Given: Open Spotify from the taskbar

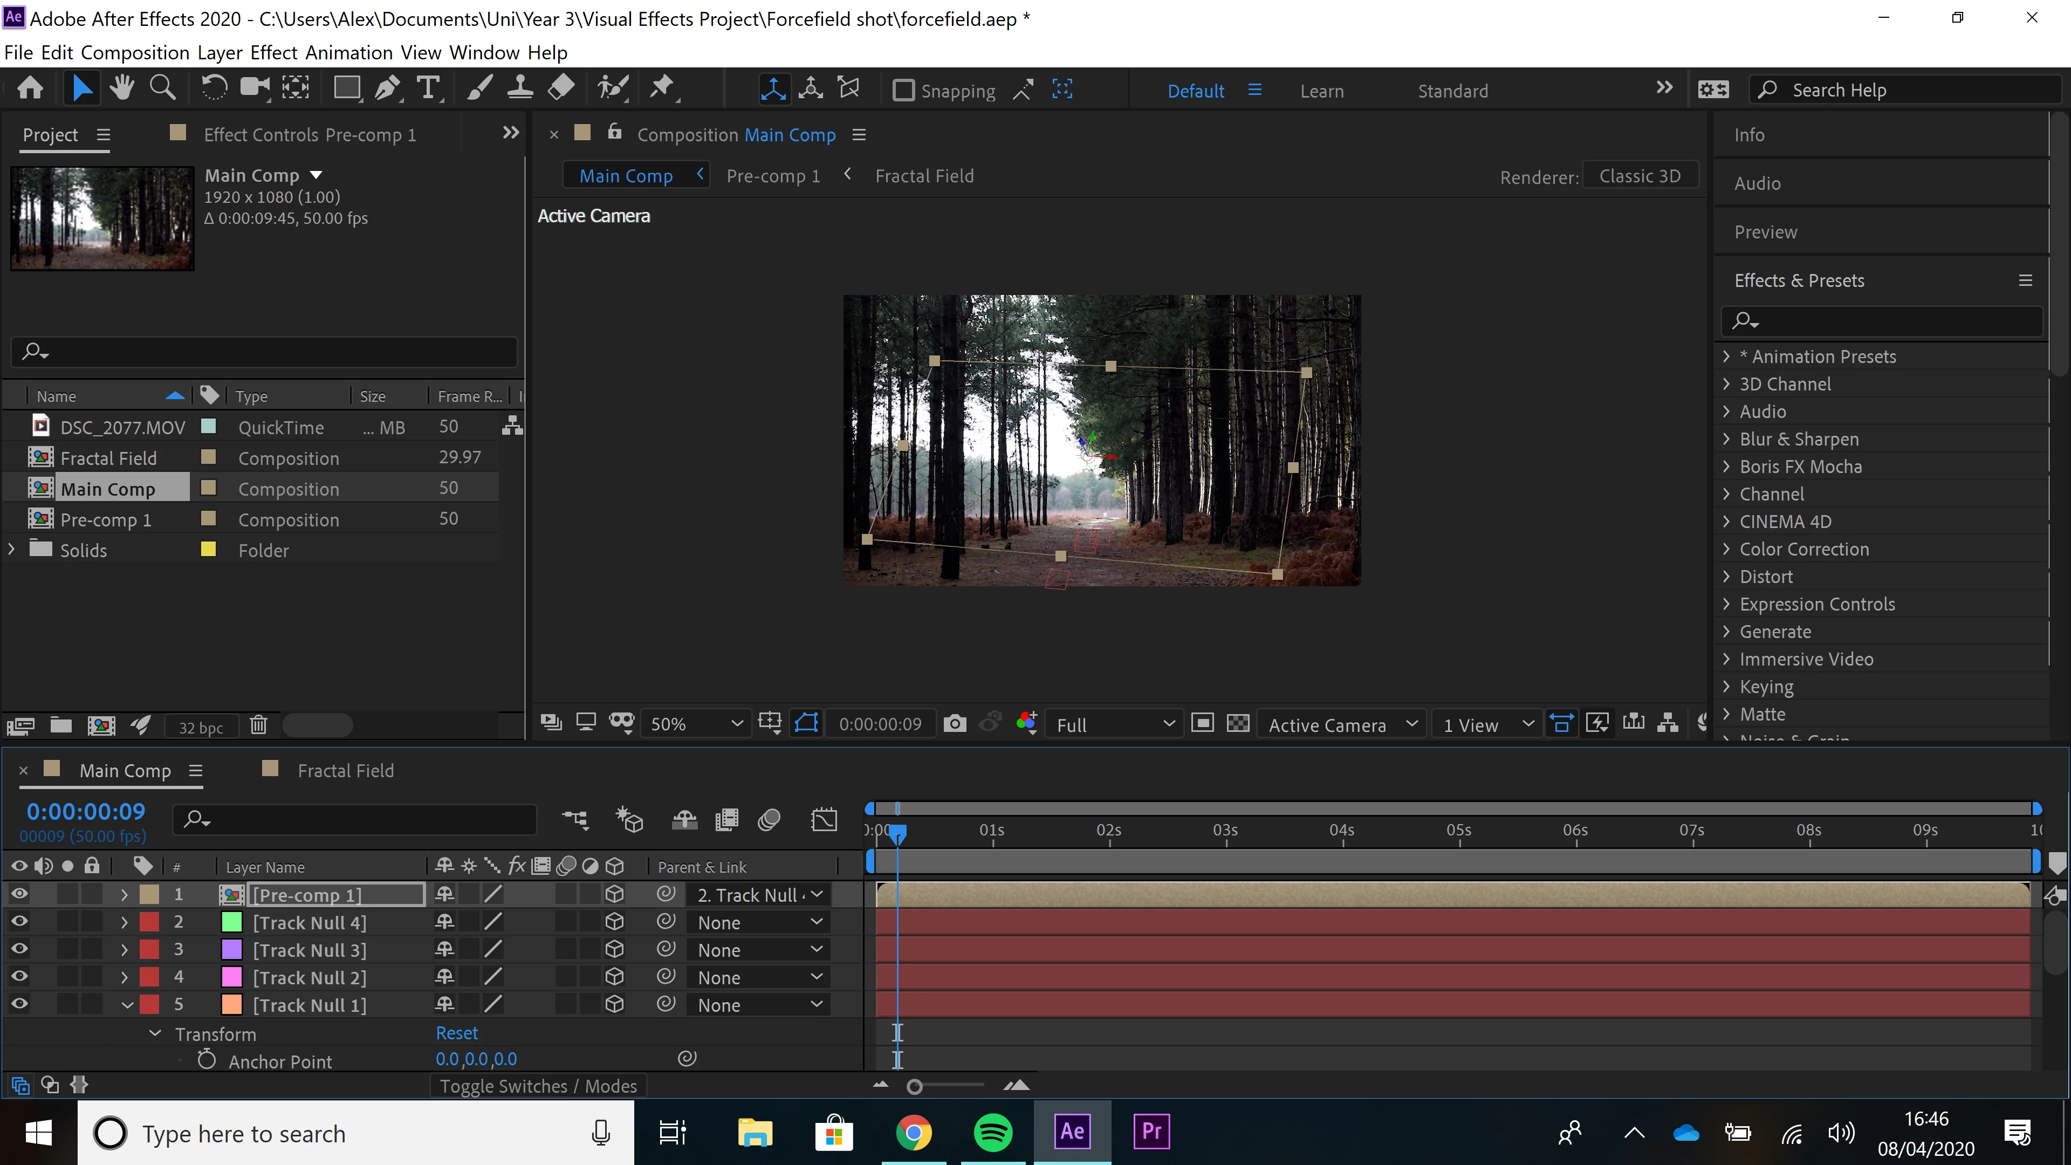Looking at the screenshot, I should pyautogui.click(x=993, y=1132).
